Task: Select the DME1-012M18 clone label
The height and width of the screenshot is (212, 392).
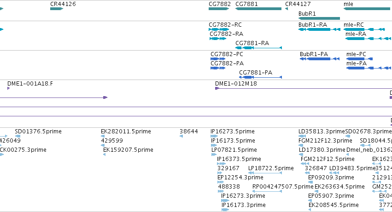Action: pyautogui.click(x=236, y=84)
